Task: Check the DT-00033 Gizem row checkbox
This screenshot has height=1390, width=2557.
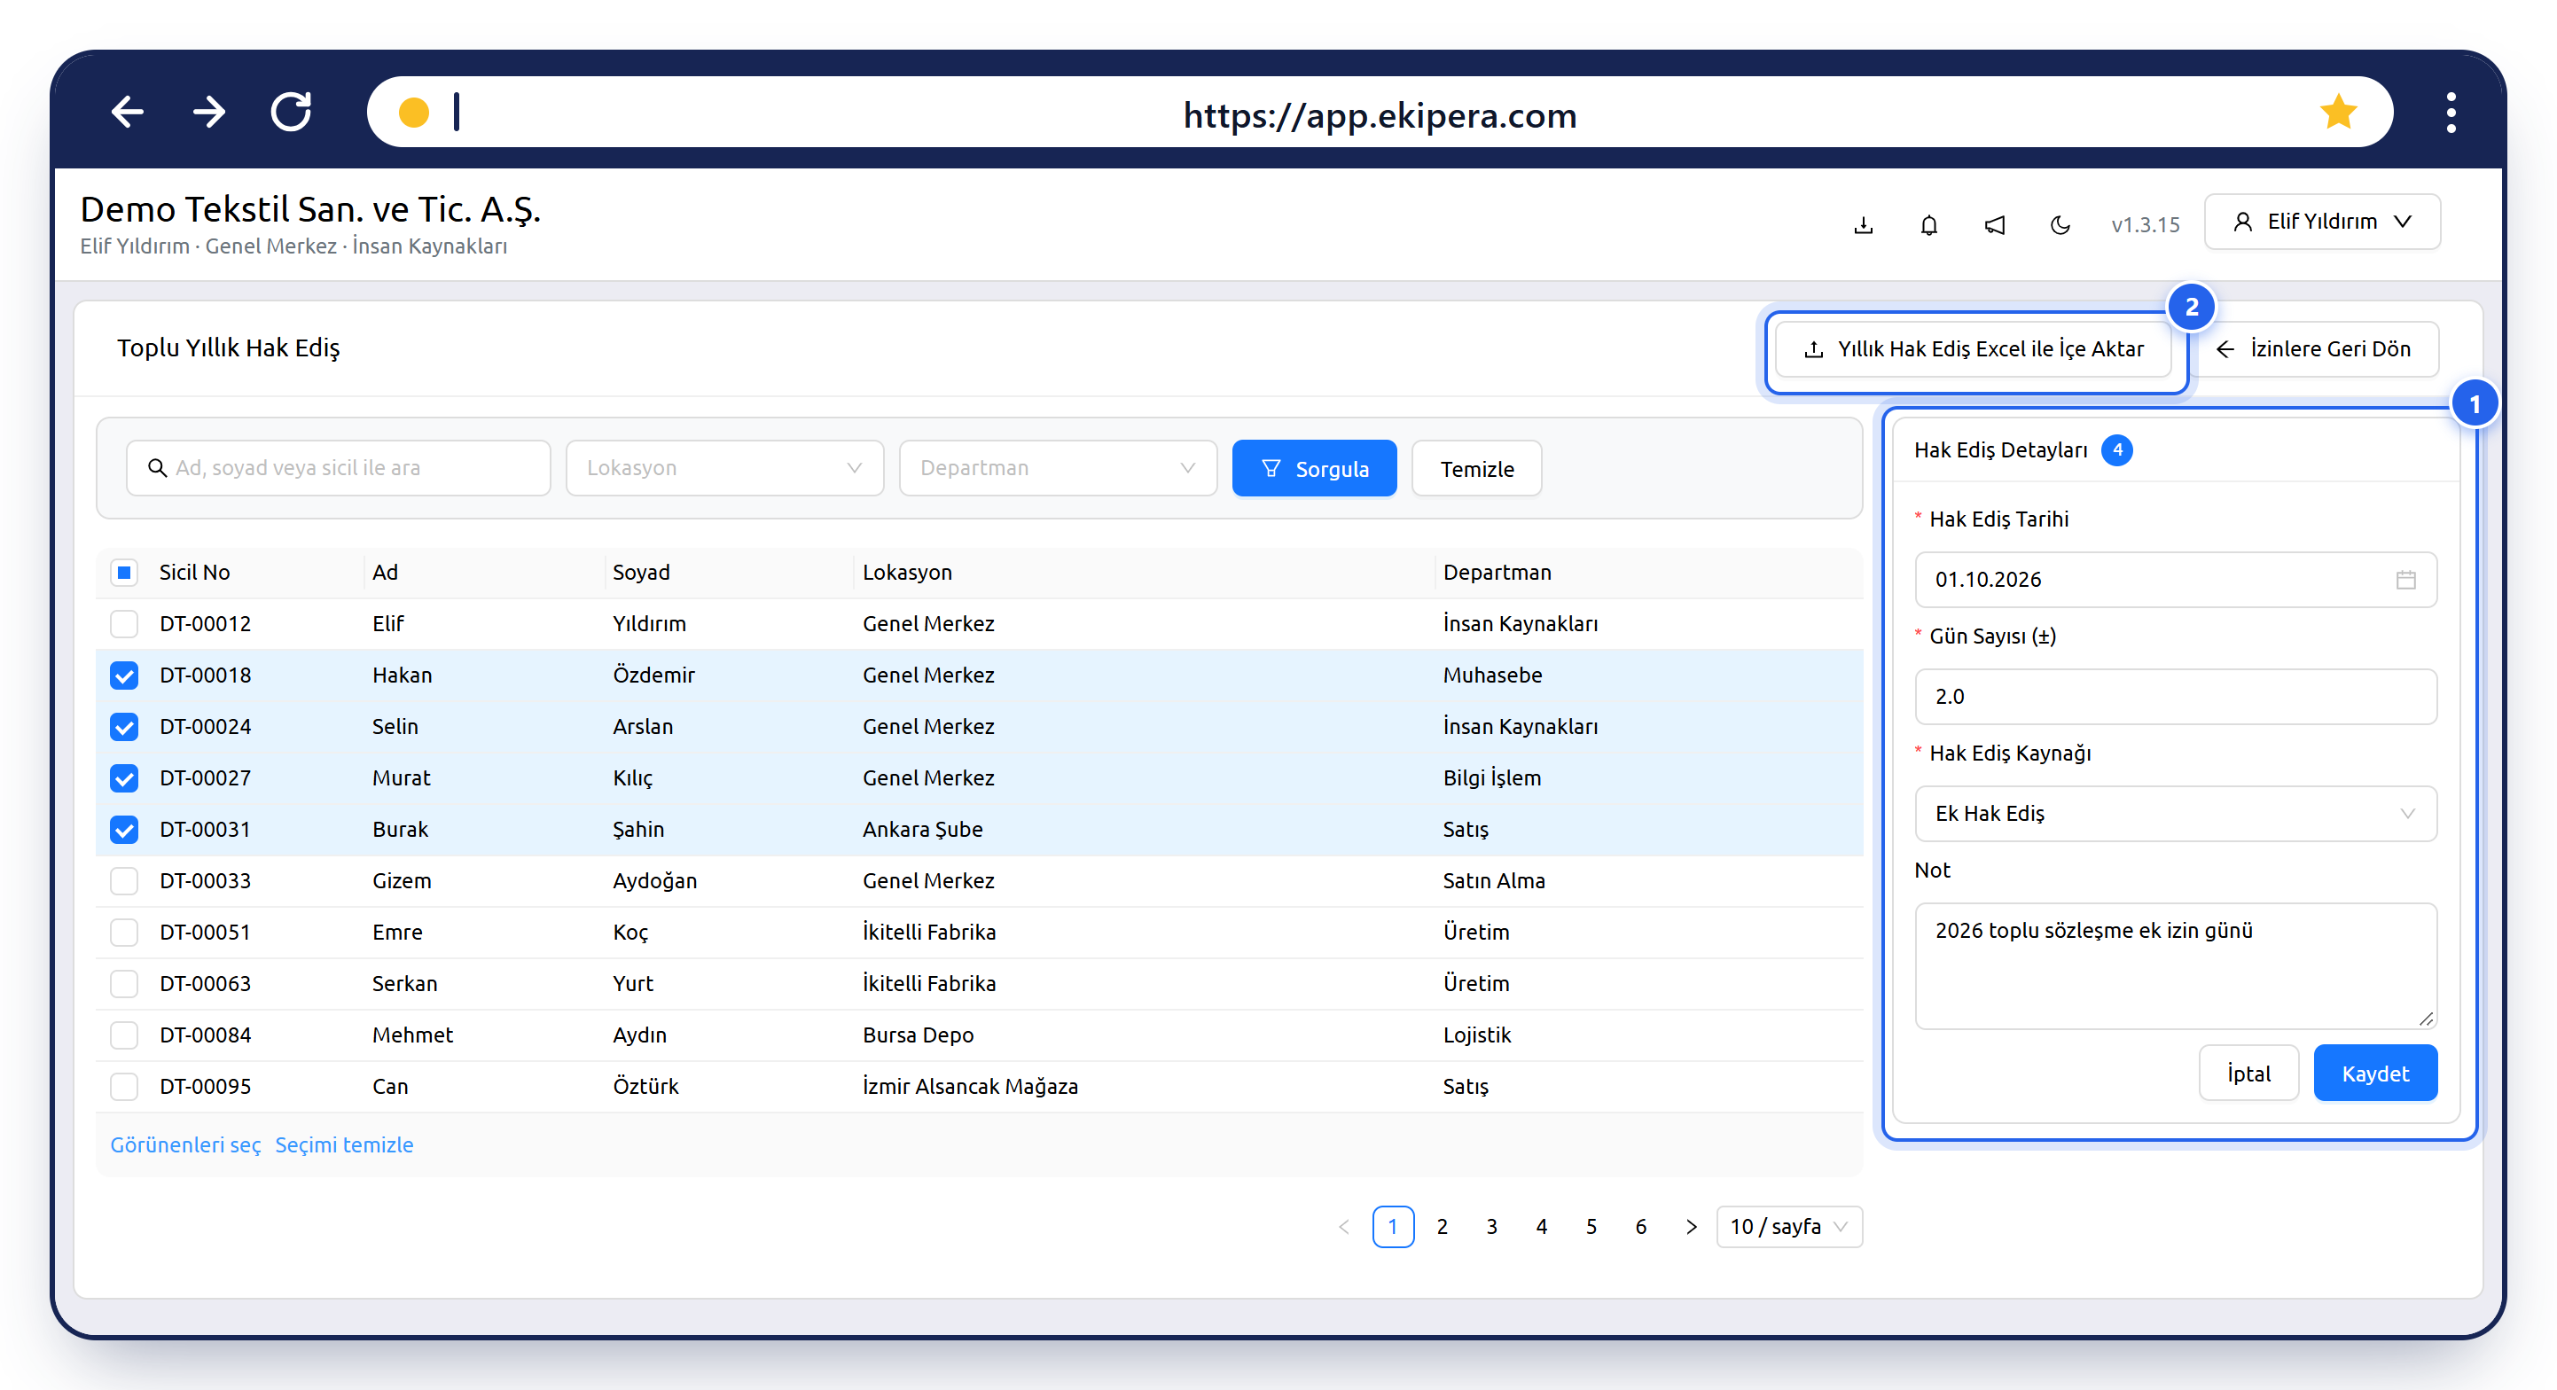Action: pos(124,881)
